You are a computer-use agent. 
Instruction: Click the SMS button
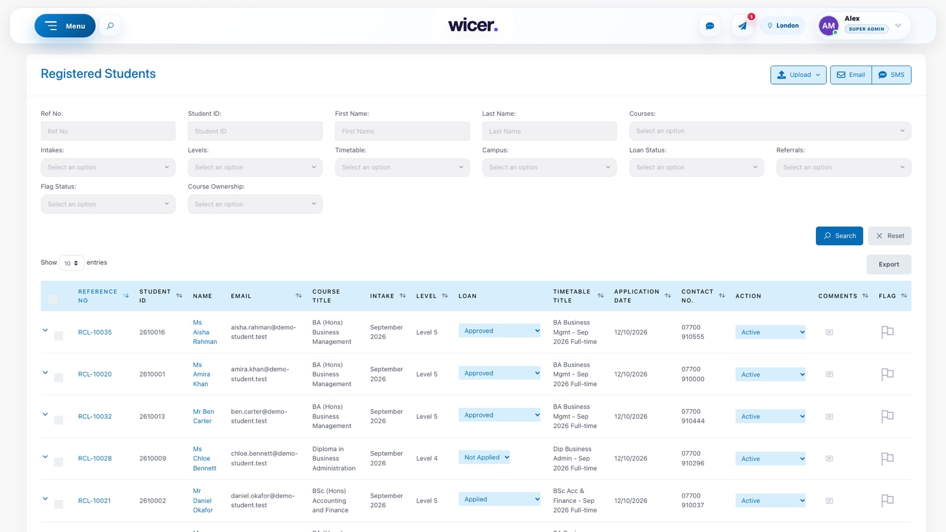(892, 75)
